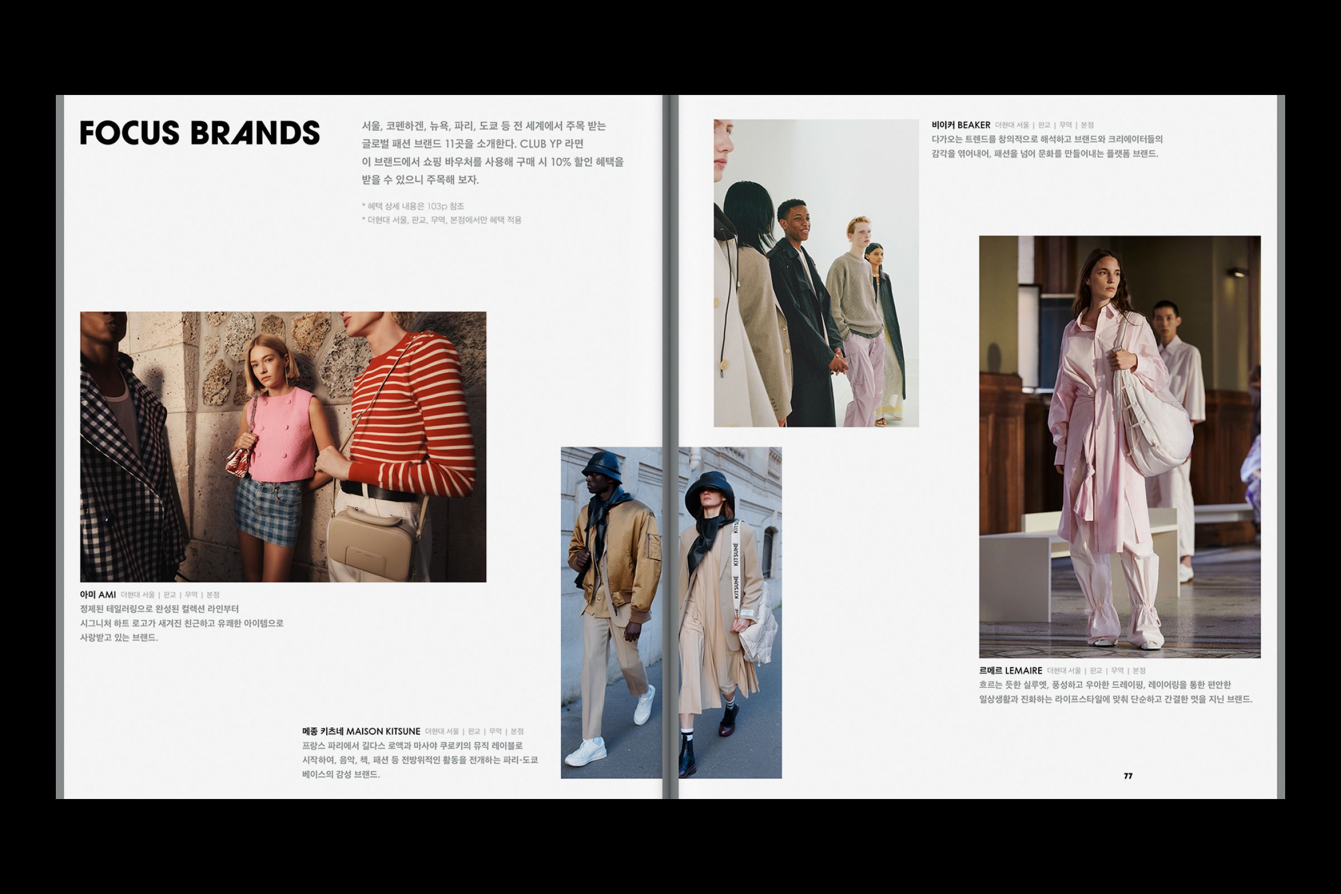Click the store list beside the LEMAIRE label
Screen dimensions: 1341x894
(1096, 670)
